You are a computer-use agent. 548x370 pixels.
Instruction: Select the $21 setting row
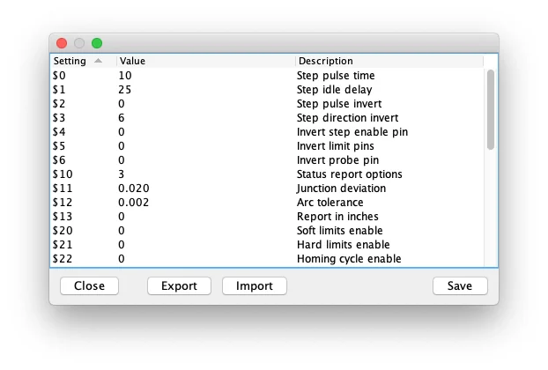point(267,245)
